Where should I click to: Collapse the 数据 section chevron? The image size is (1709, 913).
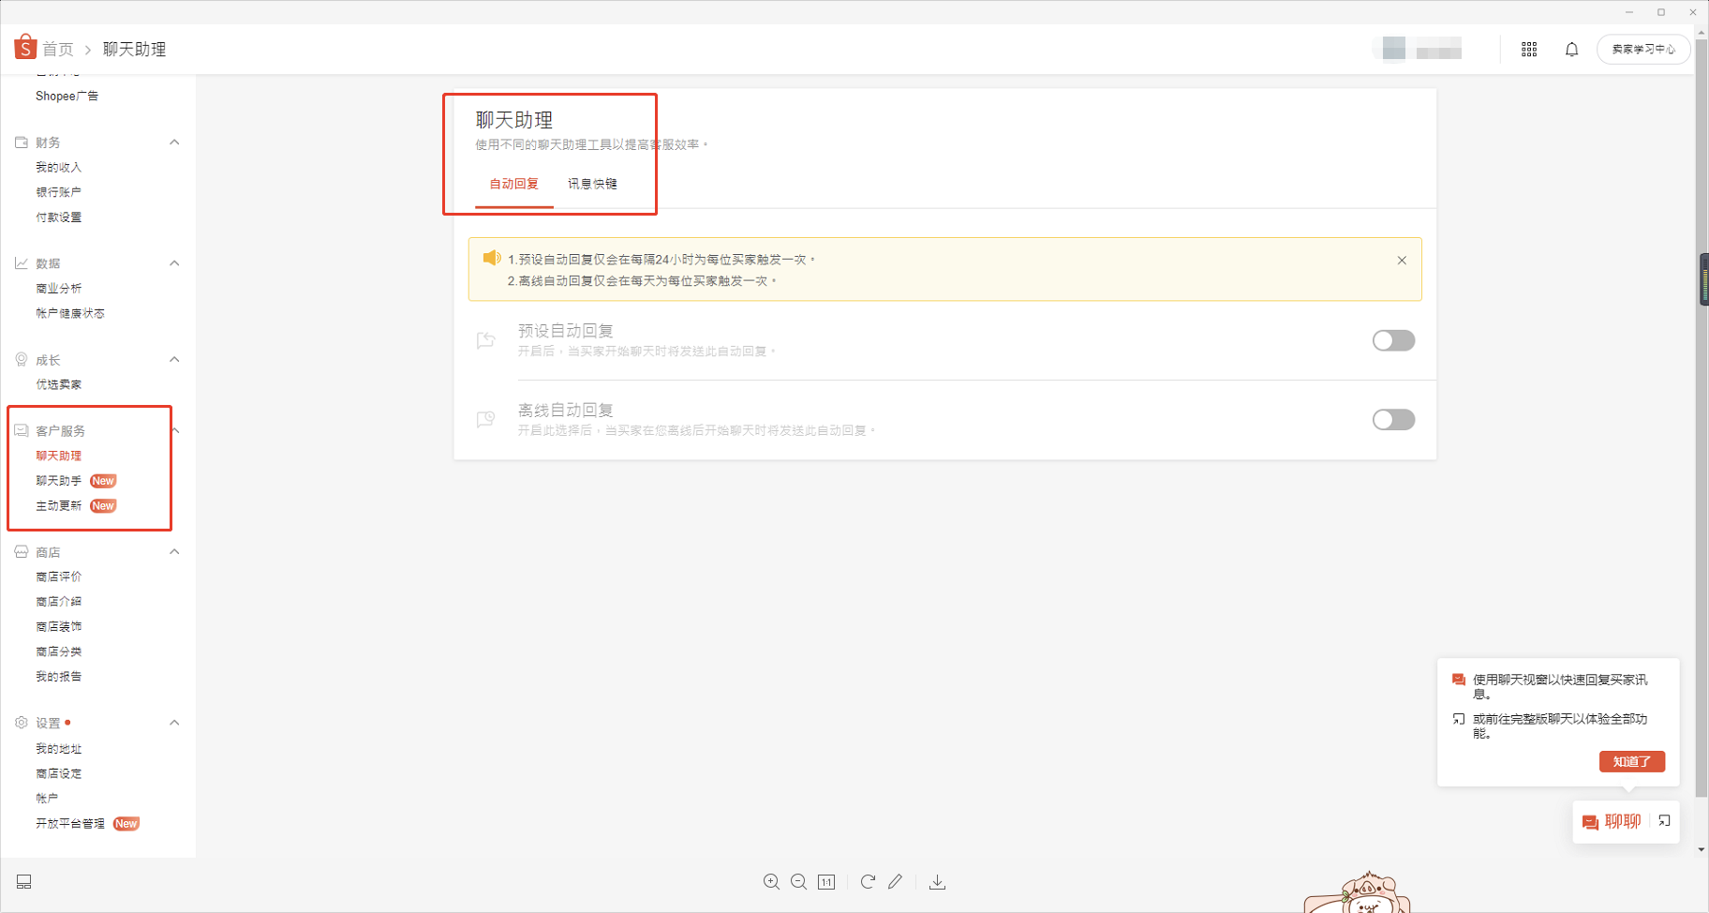coord(174,263)
